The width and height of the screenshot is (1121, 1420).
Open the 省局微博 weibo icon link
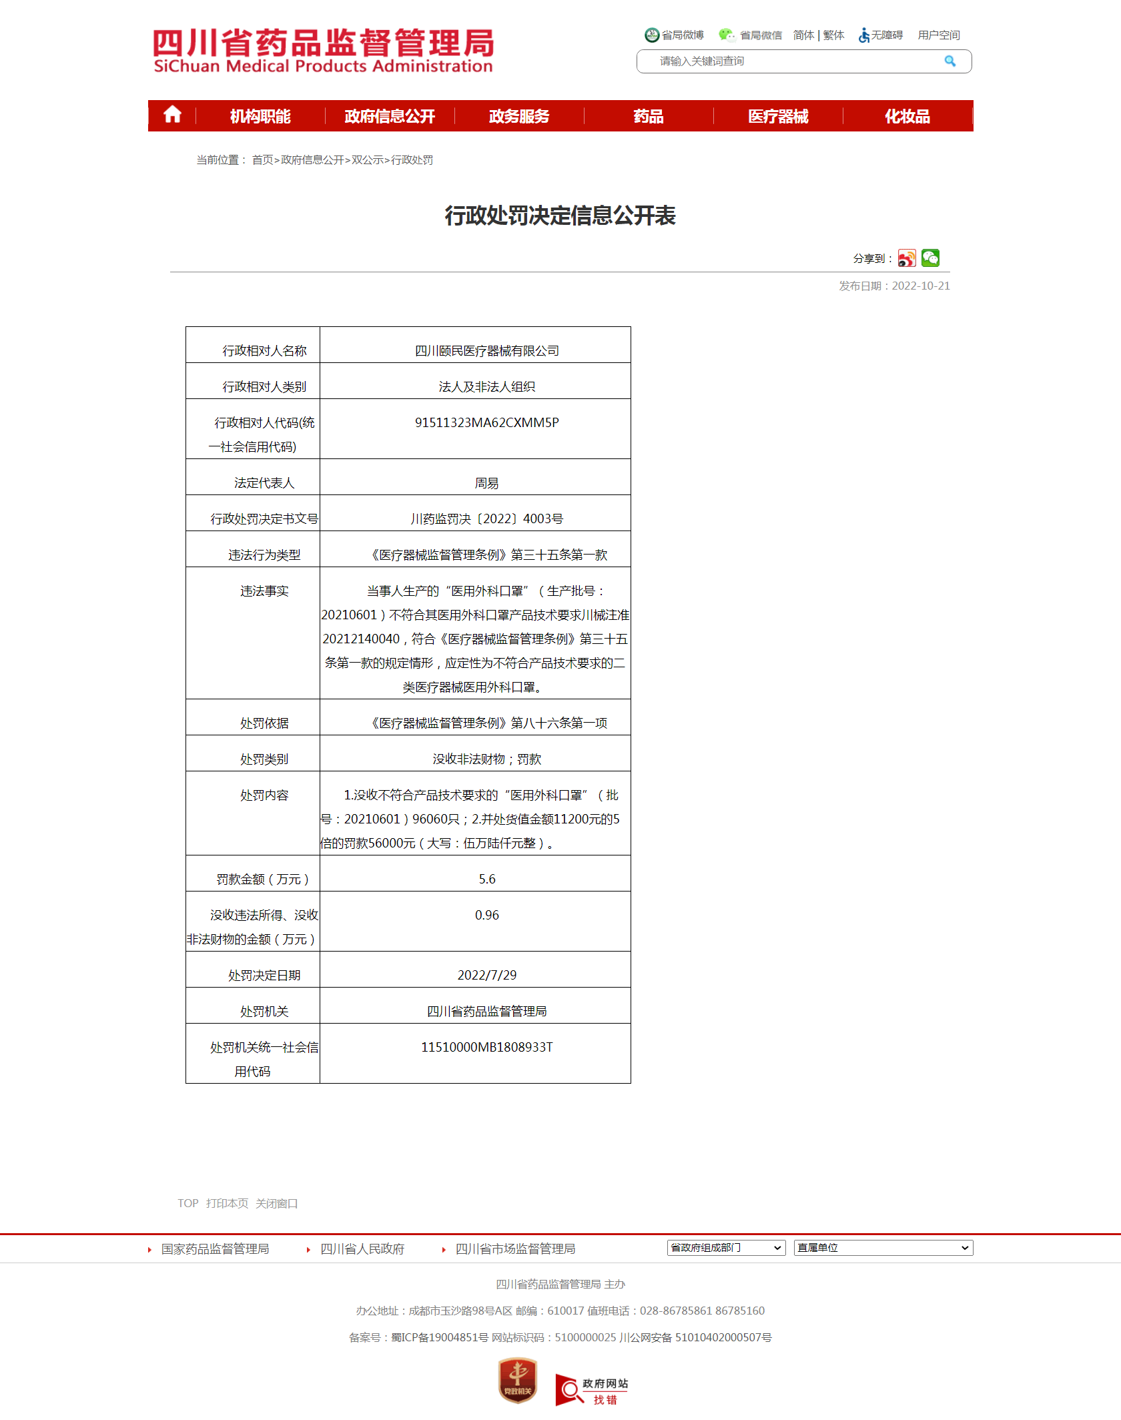[674, 35]
